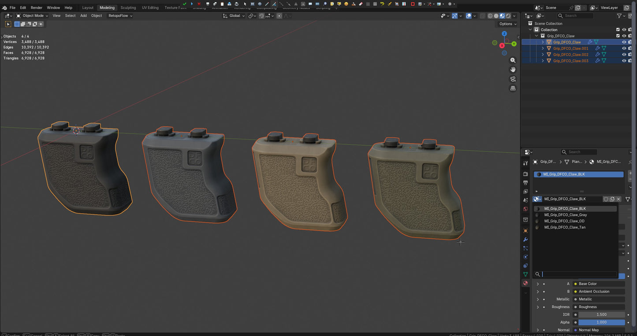Open the Output properties tab
This screenshot has height=336, width=637.
525,183
